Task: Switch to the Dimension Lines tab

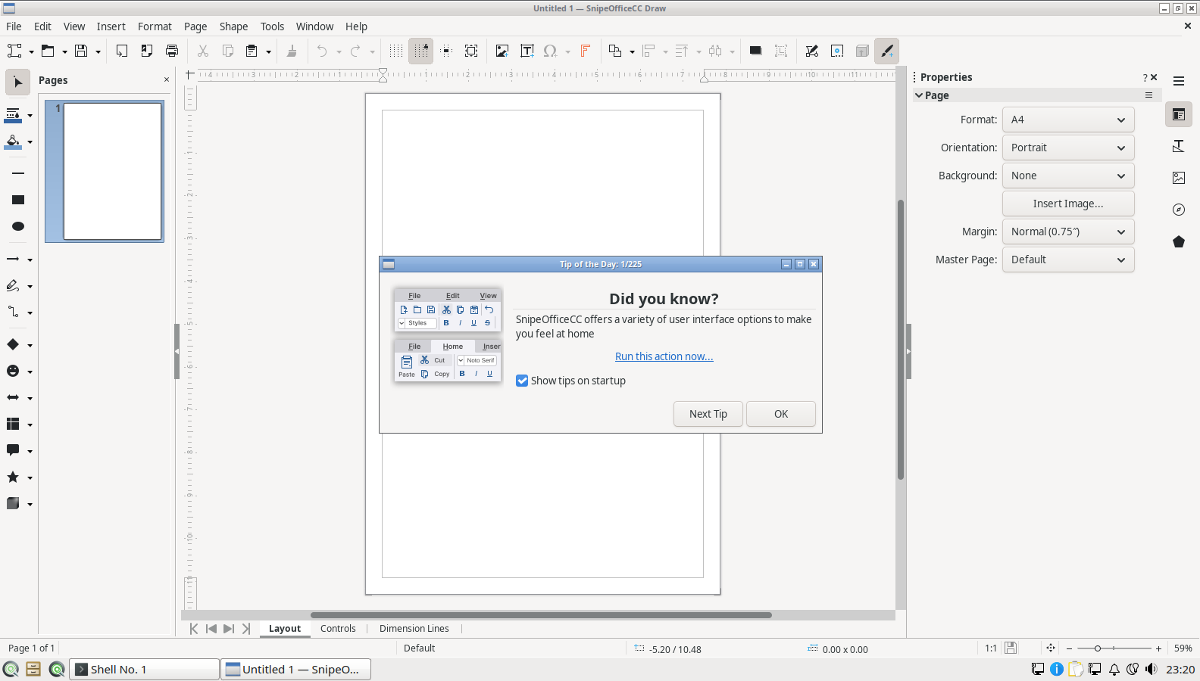Action: pos(414,629)
